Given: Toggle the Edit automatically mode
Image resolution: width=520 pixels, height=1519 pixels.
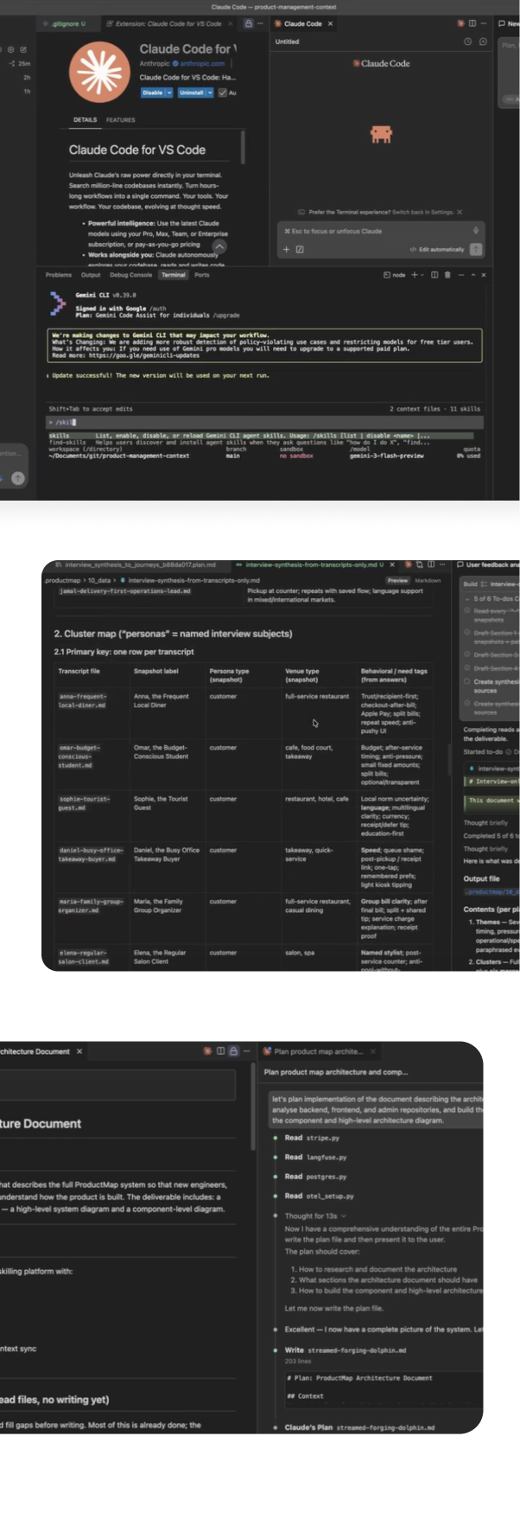Looking at the screenshot, I should (437, 249).
